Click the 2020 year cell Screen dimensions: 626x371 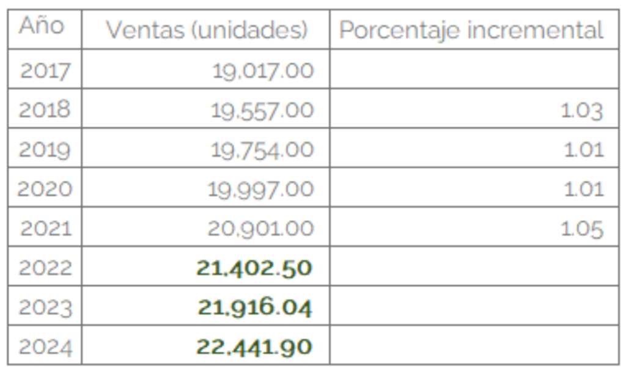click(45, 187)
